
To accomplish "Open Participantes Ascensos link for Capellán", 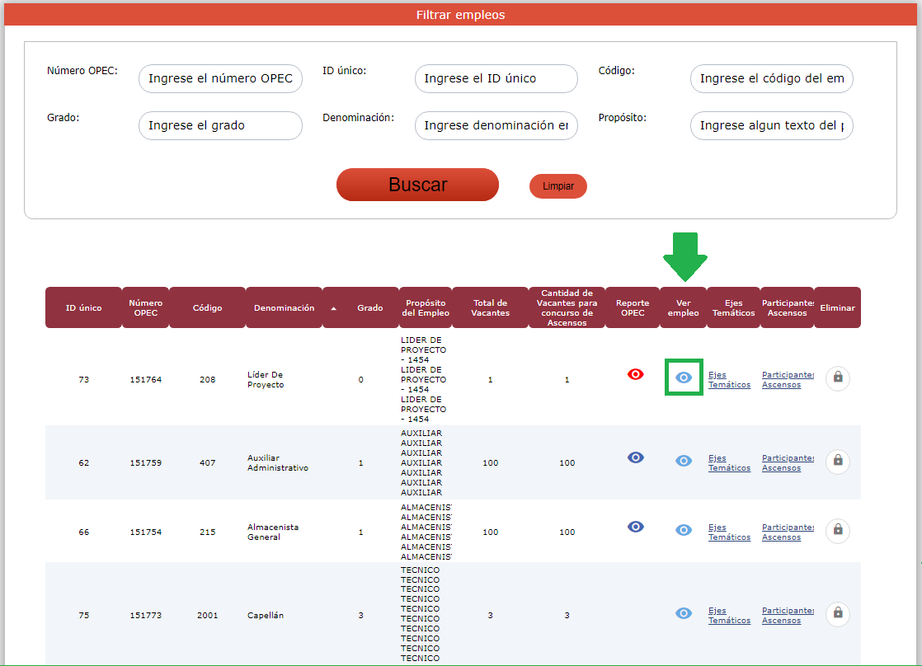I will tap(788, 616).
